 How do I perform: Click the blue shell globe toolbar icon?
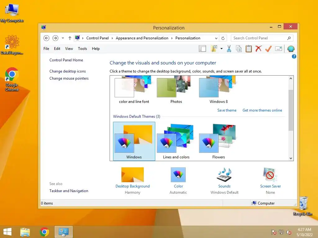[x=291, y=49]
